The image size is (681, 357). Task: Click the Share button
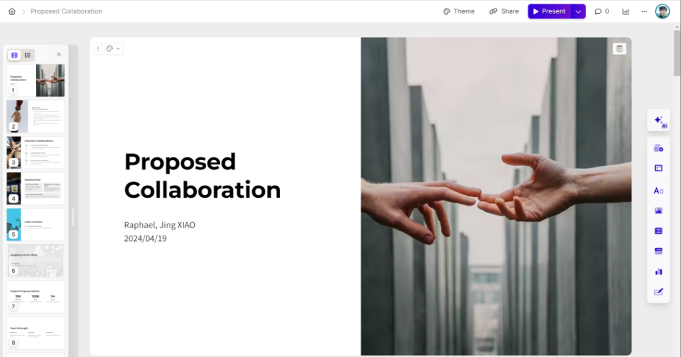click(x=504, y=11)
